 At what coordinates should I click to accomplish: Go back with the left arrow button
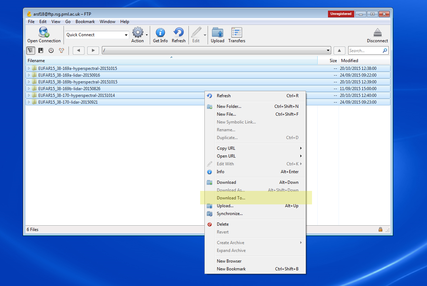(x=78, y=50)
